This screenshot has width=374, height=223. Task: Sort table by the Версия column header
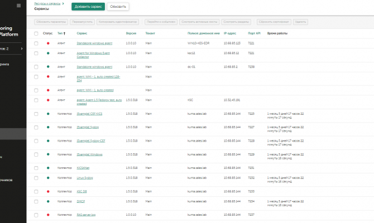click(131, 33)
